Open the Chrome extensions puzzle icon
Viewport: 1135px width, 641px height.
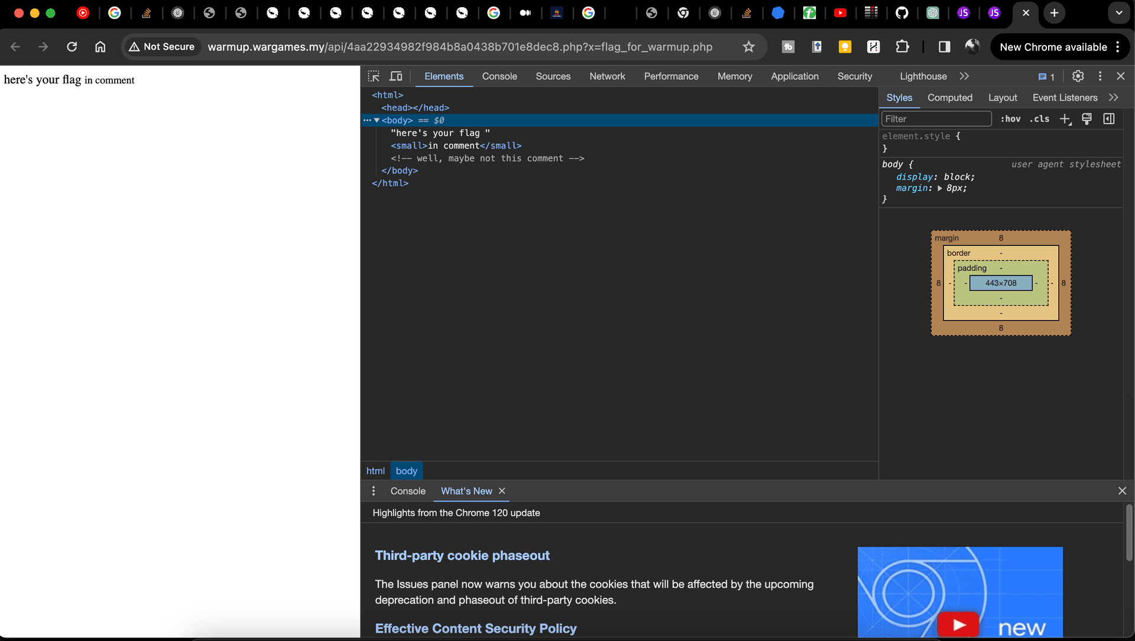(902, 47)
